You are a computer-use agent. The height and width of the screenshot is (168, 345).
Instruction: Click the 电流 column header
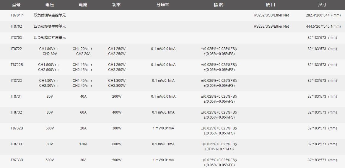pos(83,5)
